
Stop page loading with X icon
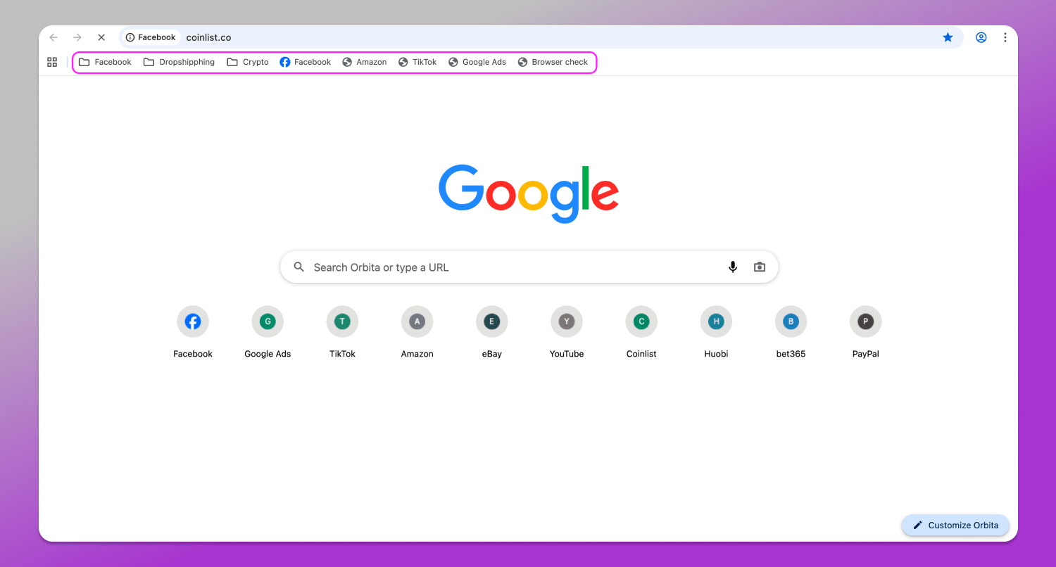tap(101, 37)
